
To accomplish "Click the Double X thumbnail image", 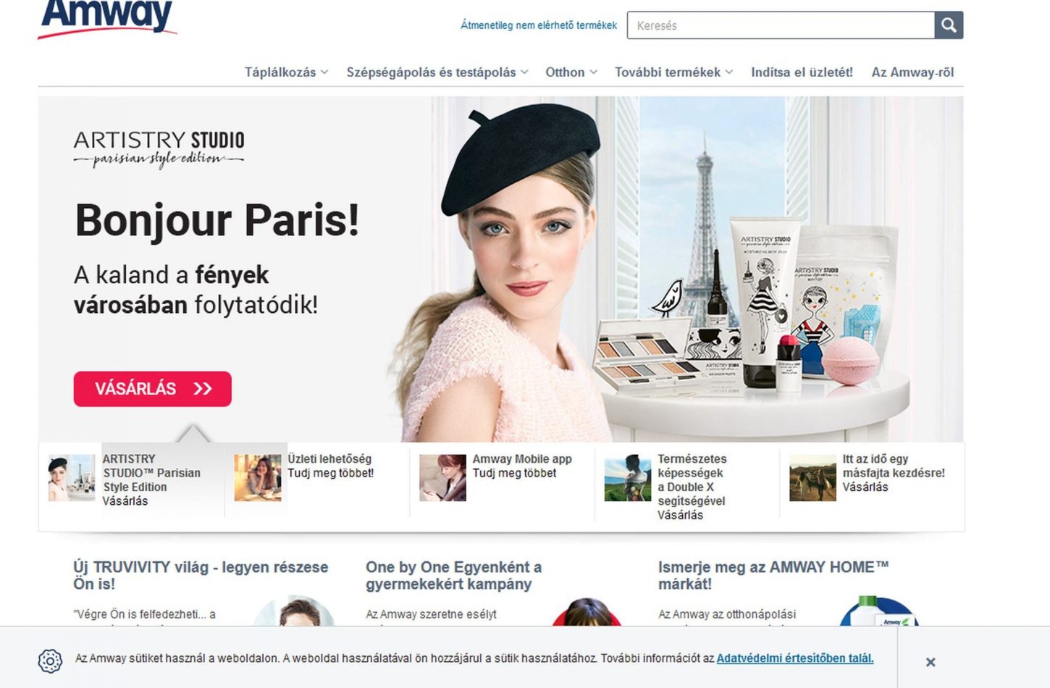I will point(628,478).
